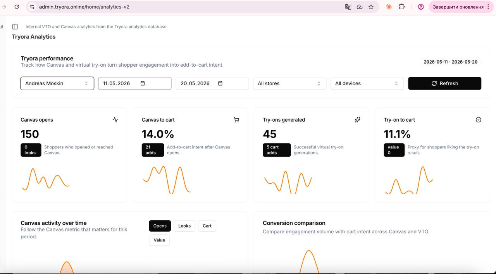
Task: Click the 150 Canvas opens value
Action: (x=30, y=134)
